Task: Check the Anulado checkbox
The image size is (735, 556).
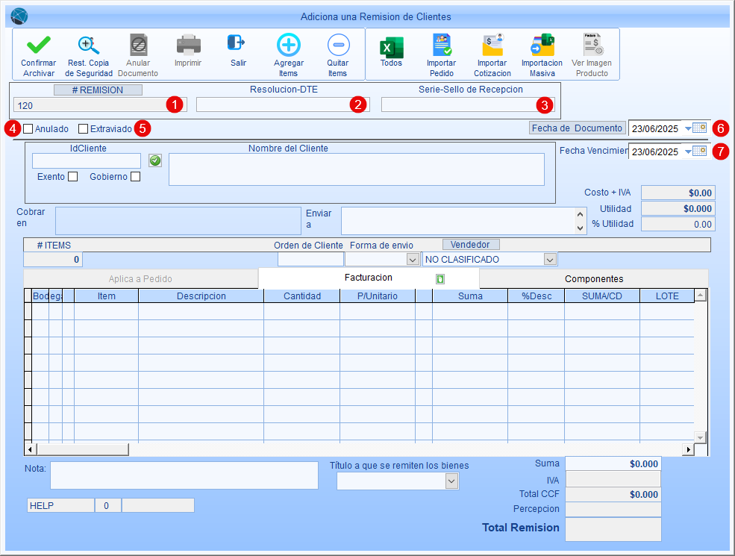Action: pyautogui.click(x=28, y=128)
